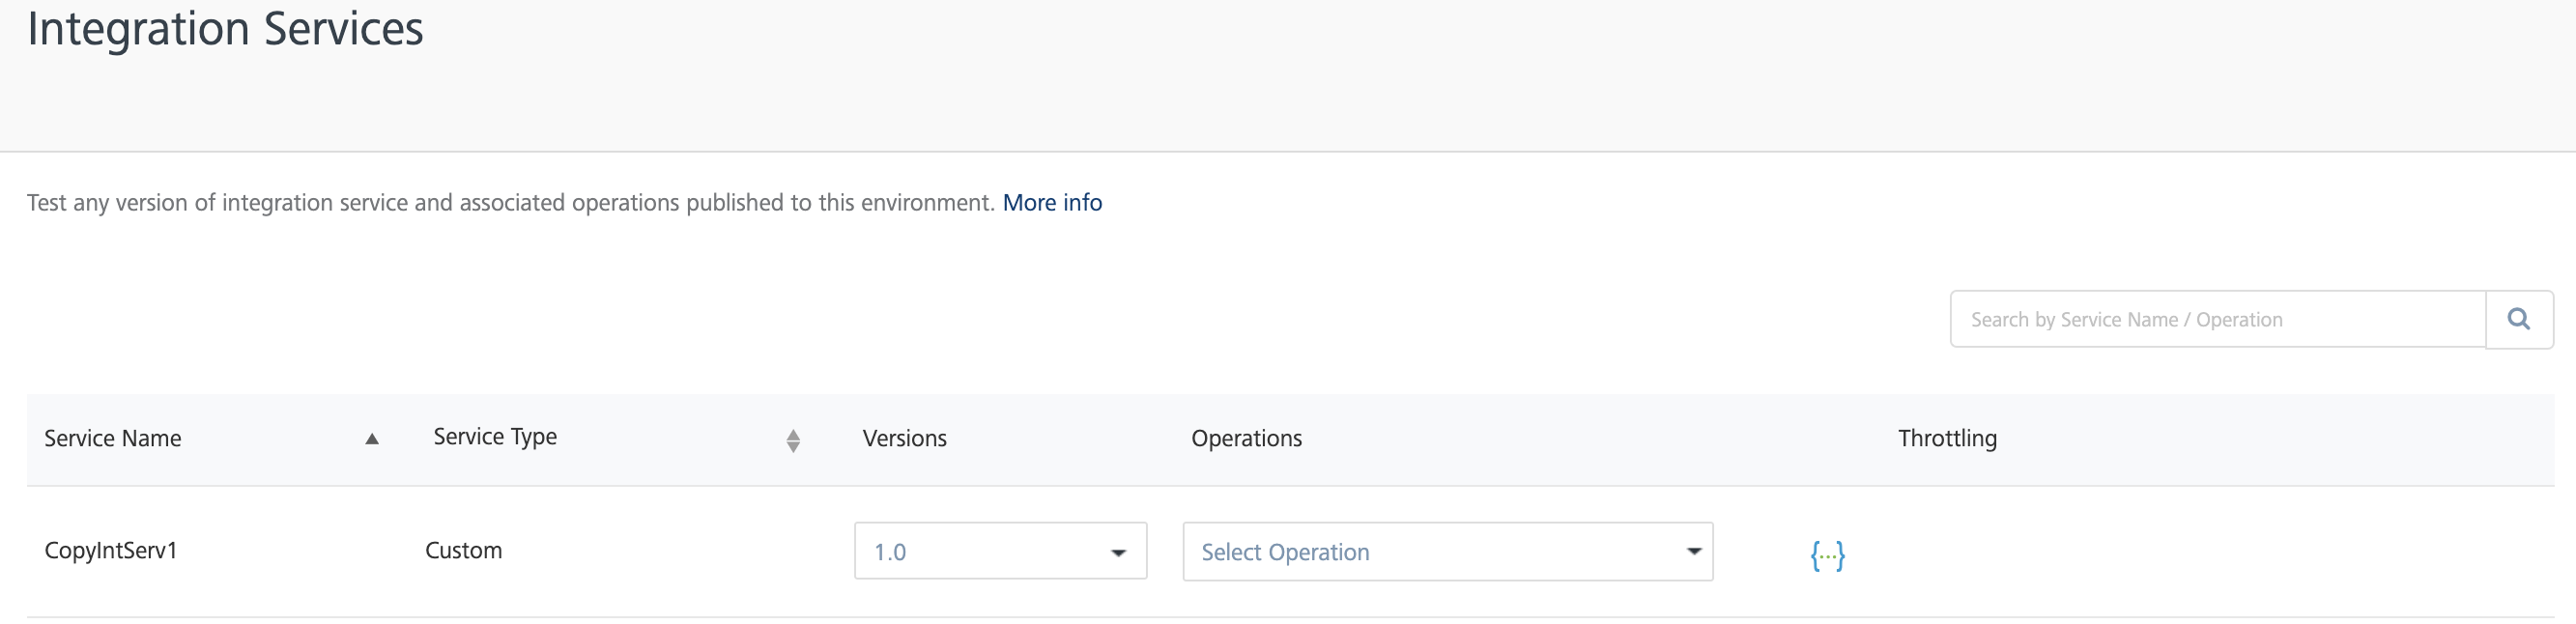Click the Operations column header
The height and width of the screenshot is (624, 2576).
click(1246, 438)
